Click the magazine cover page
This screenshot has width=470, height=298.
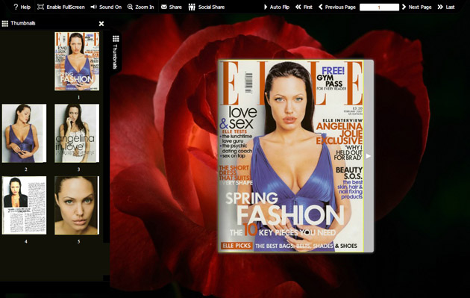pos(291,156)
